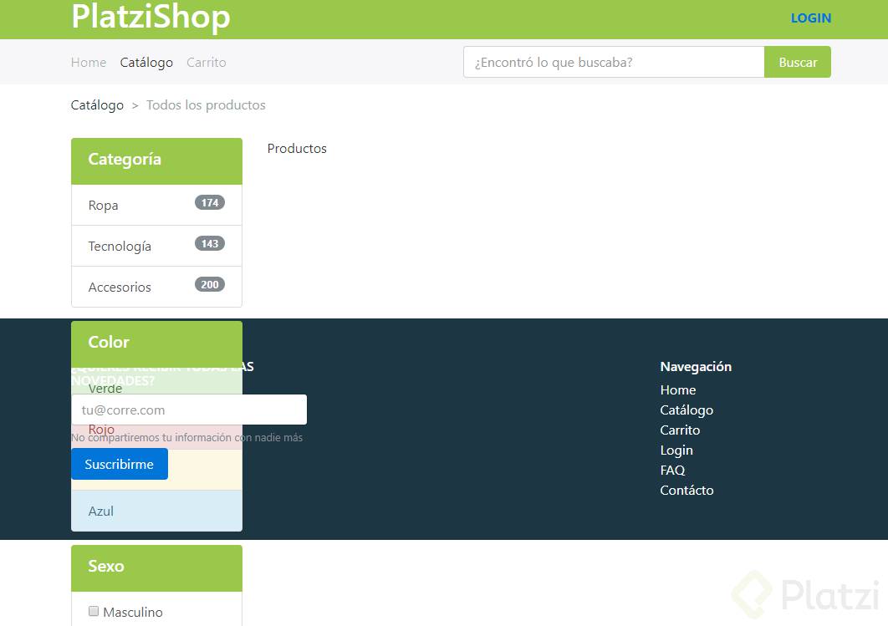Screen dimensions: 888x626
Task: Open Home in footer Navegación
Action: pos(678,390)
